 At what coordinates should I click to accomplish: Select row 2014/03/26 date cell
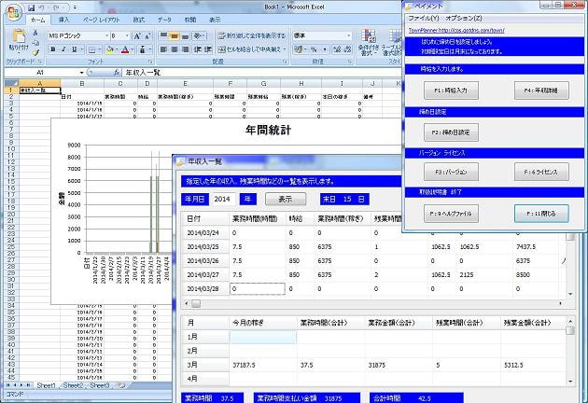204,261
